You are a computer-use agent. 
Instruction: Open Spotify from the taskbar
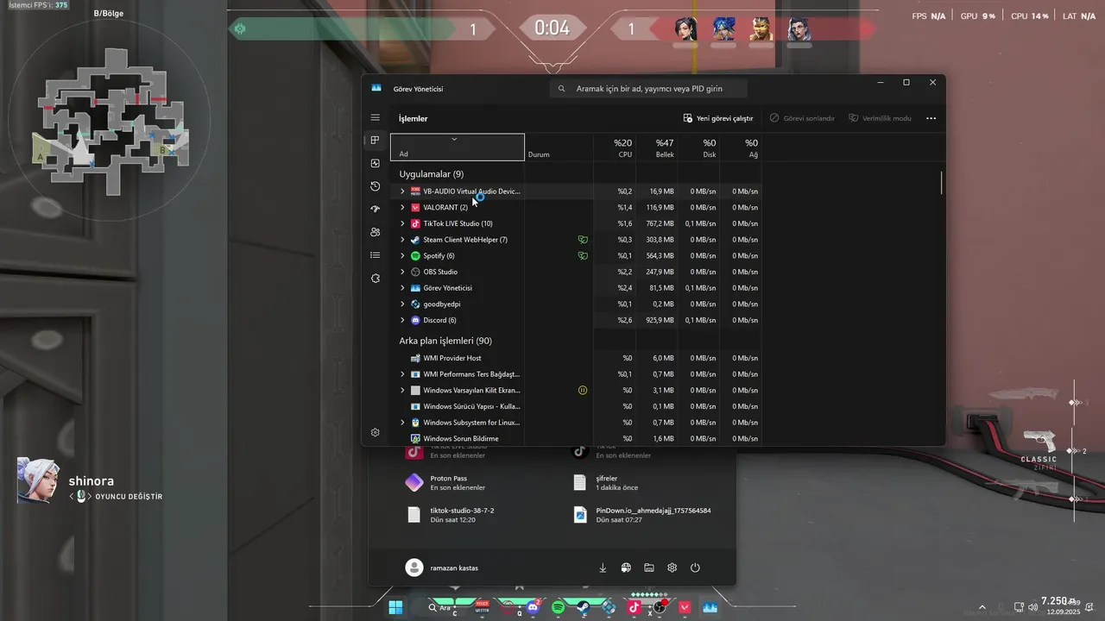558,607
